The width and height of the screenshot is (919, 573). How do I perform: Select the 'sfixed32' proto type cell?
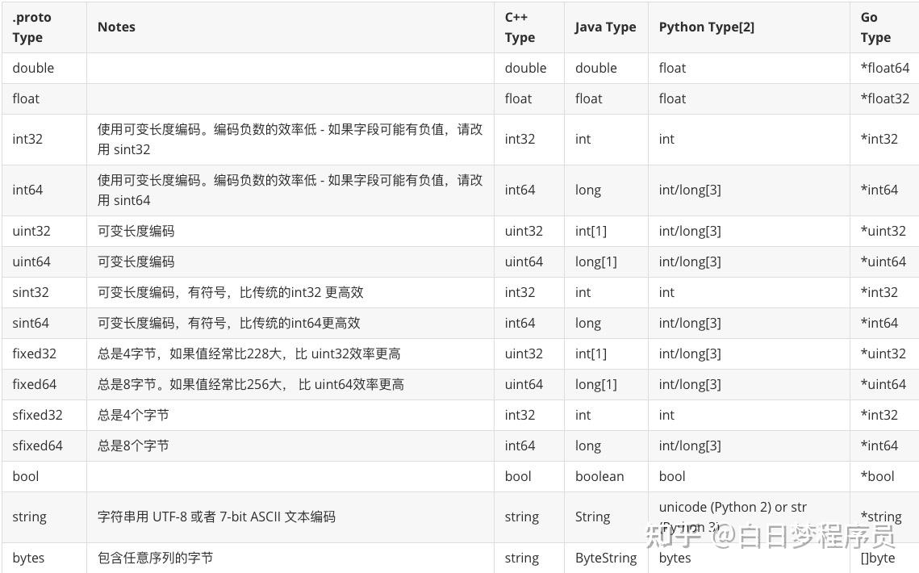coord(37,415)
